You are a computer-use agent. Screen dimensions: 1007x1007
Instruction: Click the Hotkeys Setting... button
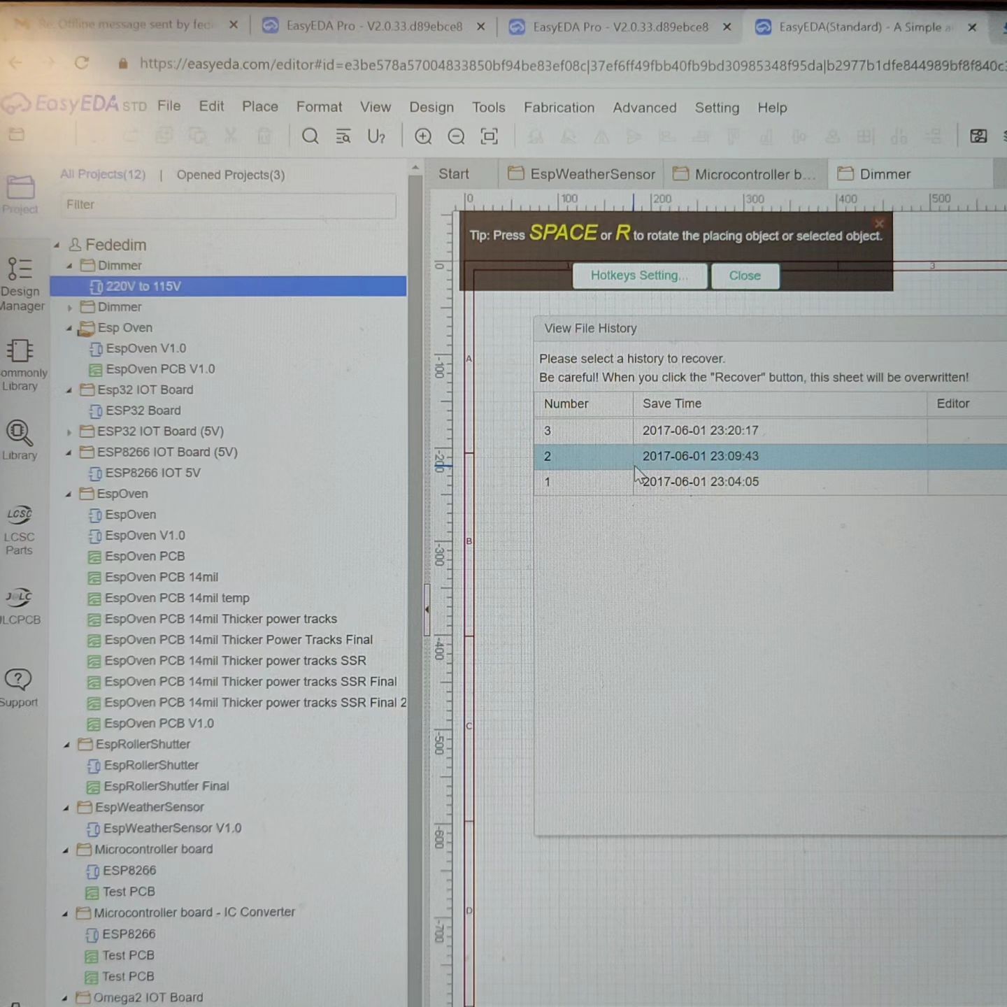click(x=639, y=276)
